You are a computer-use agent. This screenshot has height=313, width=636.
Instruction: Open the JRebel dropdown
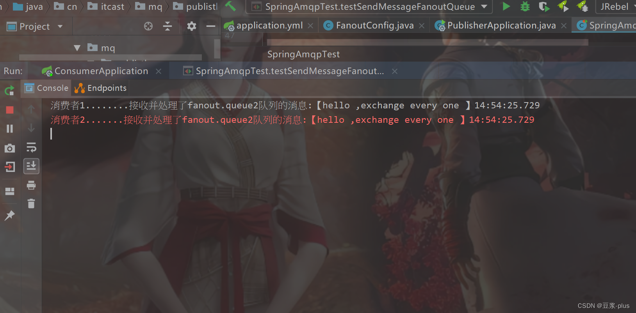(x=615, y=7)
